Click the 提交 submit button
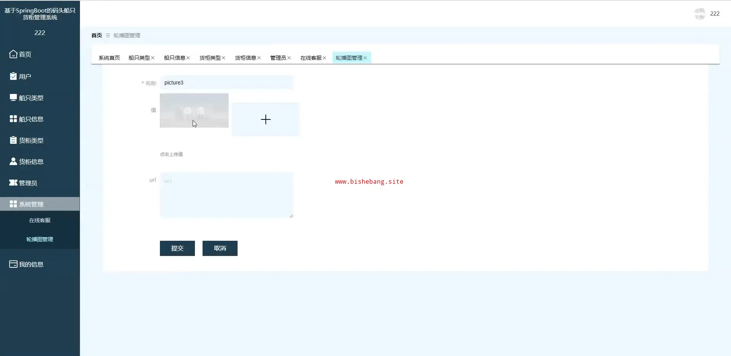The image size is (731, 356). (177, 248)
